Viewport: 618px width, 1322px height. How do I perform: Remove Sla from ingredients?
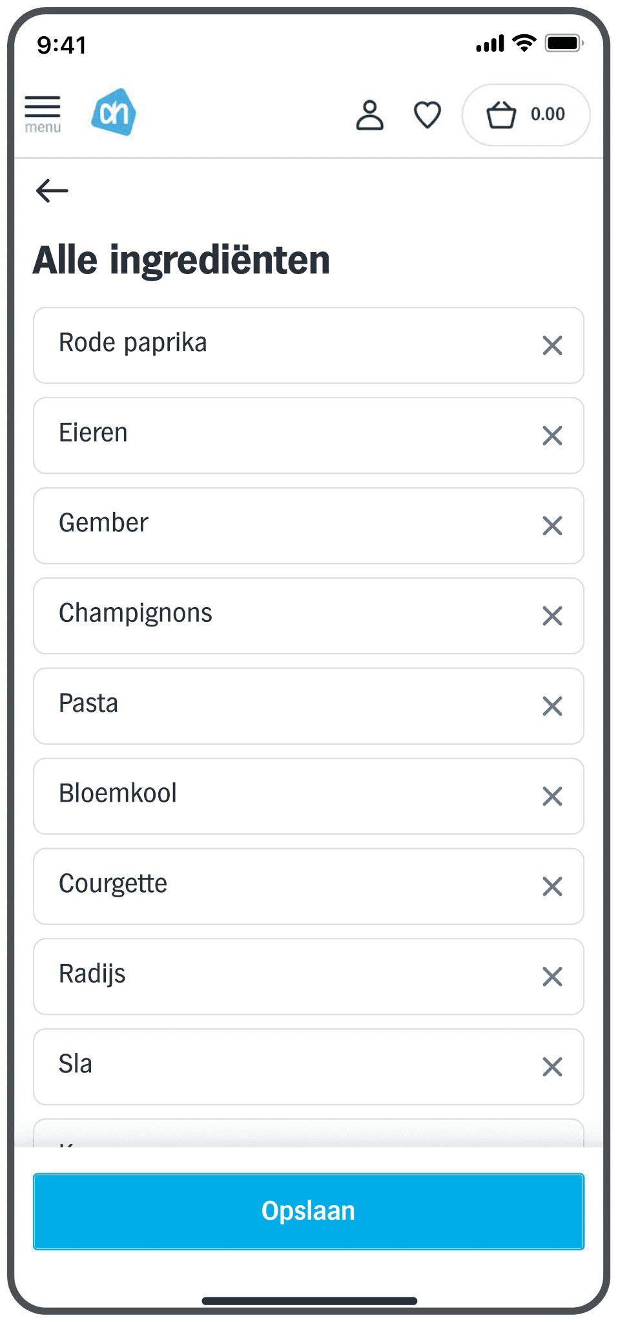click(x=552, y=1067)
